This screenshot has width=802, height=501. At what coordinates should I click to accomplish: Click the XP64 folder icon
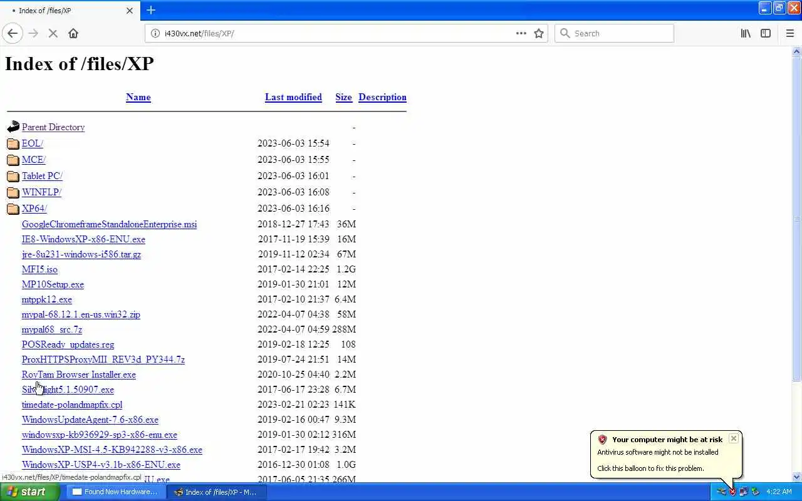pos(13,209)
